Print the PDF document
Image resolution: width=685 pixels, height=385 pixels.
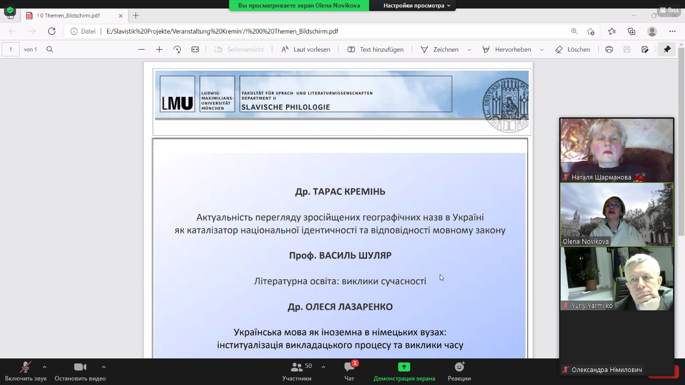pyautogui.click(x=609, y=50)
